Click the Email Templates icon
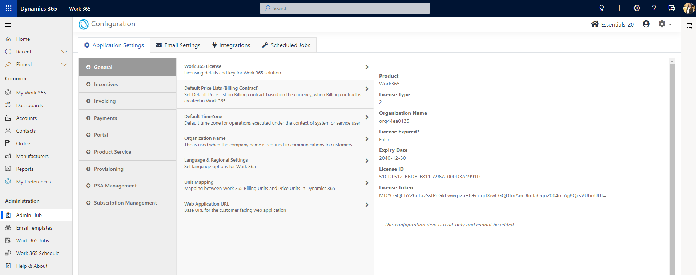Screen dimensions: 696x275 8,228
